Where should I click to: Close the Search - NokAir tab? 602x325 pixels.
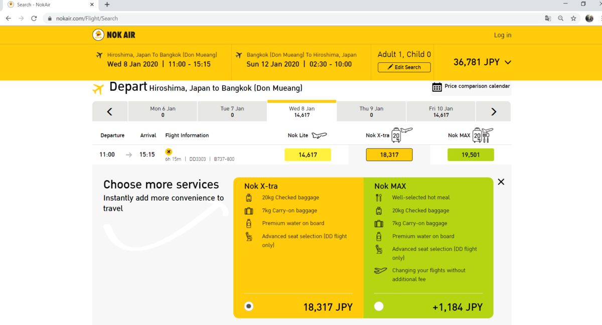pyautogui.click(x=91, y=5)
